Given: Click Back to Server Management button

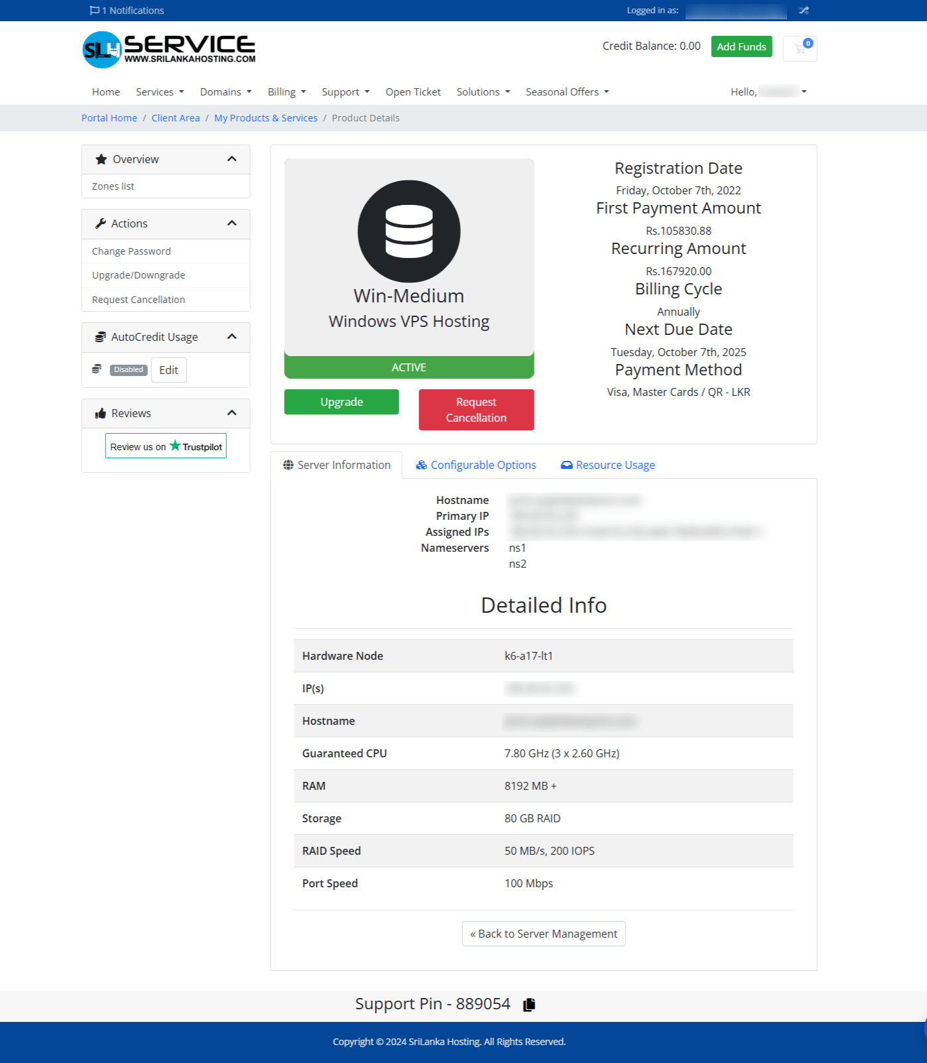Looking at the screenshot, I should point(544,934).
